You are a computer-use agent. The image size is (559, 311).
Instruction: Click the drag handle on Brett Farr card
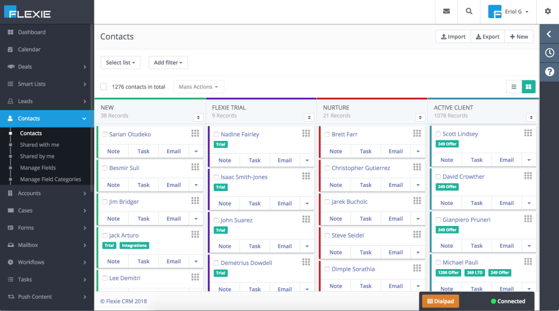pos(417,133)
